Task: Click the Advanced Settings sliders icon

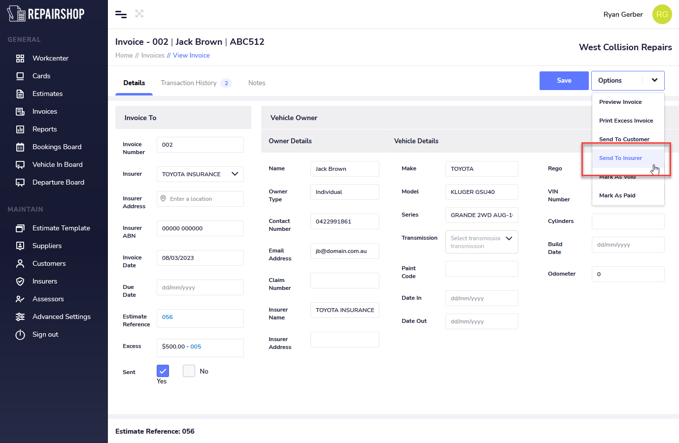Action: click(x=20, y=317)
